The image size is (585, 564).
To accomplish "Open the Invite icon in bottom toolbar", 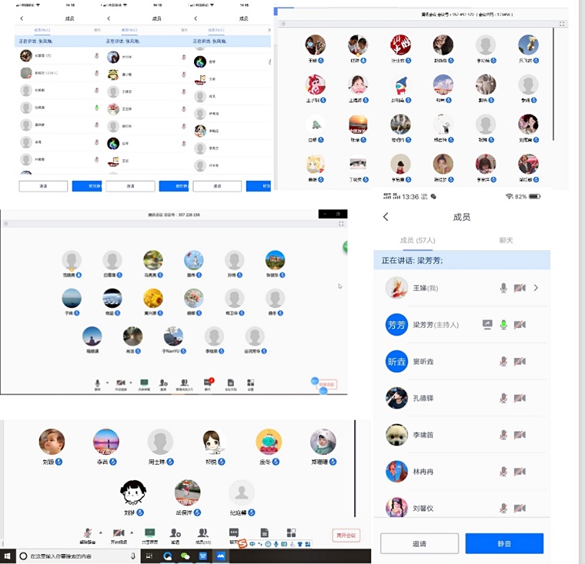I will click(x=175, y=532).
